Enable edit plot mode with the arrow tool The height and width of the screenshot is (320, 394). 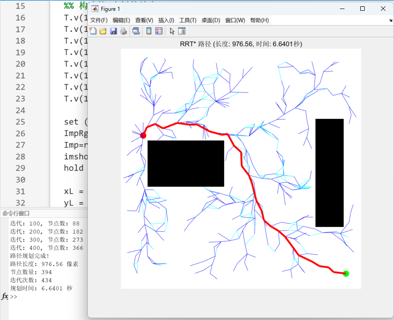pyautogui.click(x=172, y=31)
